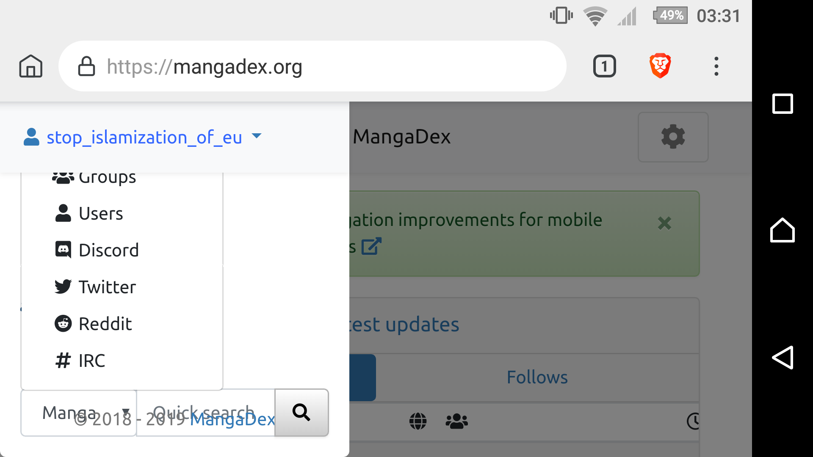
Task: Dismiss the green announcement banner
Action: pyautogui.click(x=664, y=223)
